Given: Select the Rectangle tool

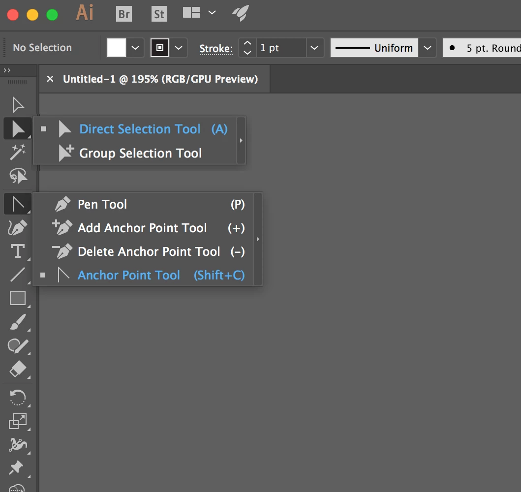Looking at the screenshot, I should click(x=18, y=298).
